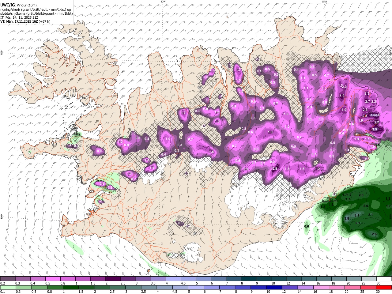The height and width of the screenshot is (294, 392).
Task: Click the 25 pale swatch in upper legend
Action: 369,279
